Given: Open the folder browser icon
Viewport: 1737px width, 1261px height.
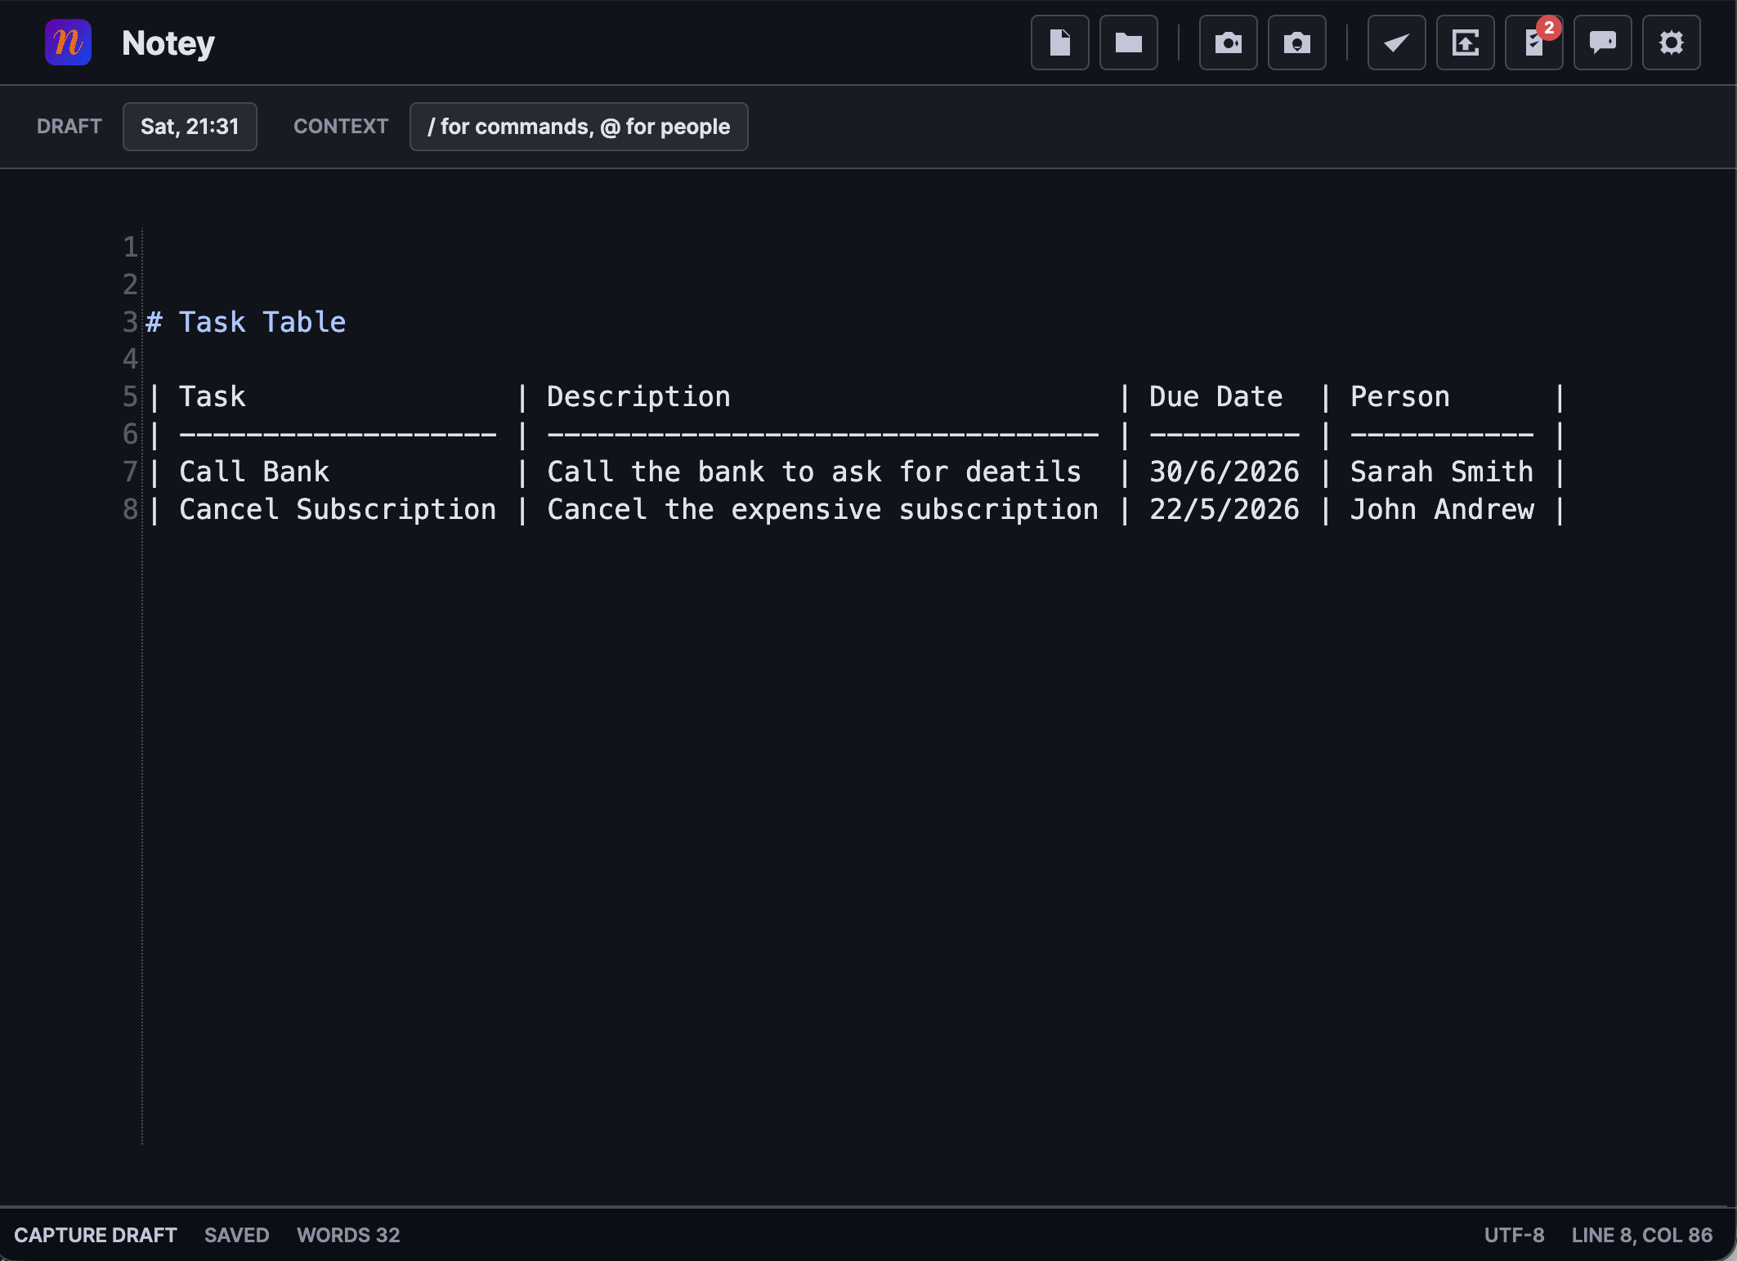Looking at the screenshot, I should coord(1128,42).
